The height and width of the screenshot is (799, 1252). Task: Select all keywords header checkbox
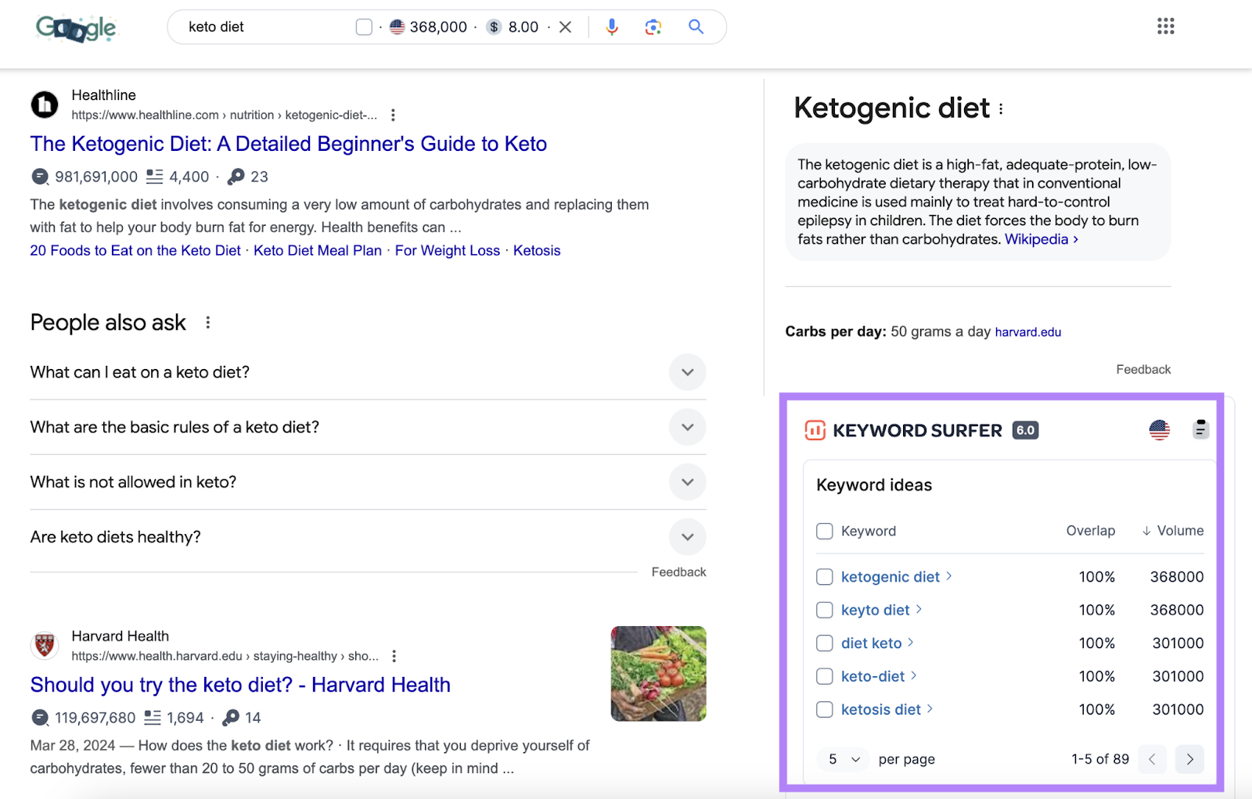pos(825,531)
